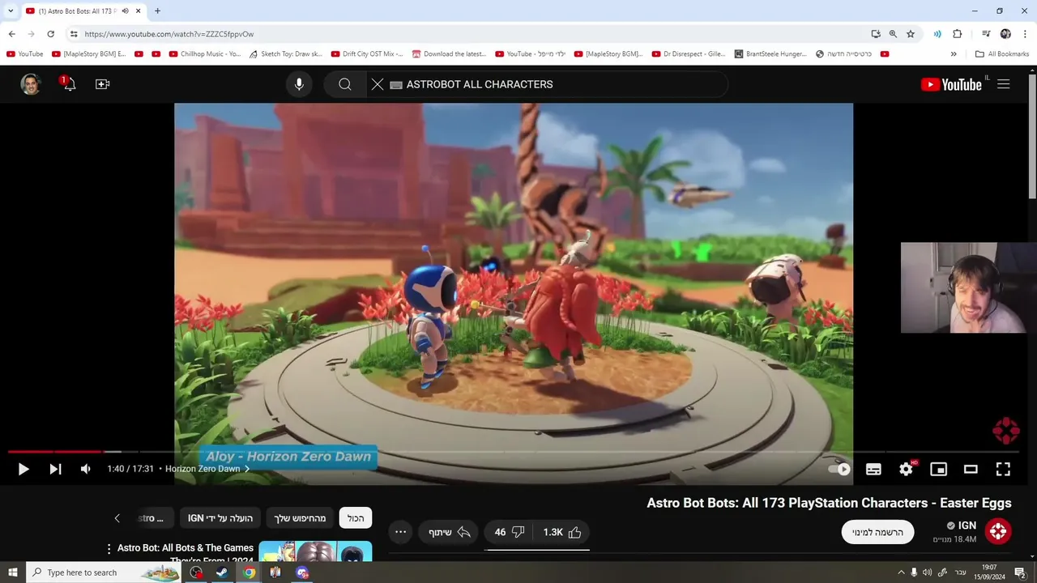Install app icon in address bar
The height and width of the screenshot is (583, 1037).
(x=876, y=34)
